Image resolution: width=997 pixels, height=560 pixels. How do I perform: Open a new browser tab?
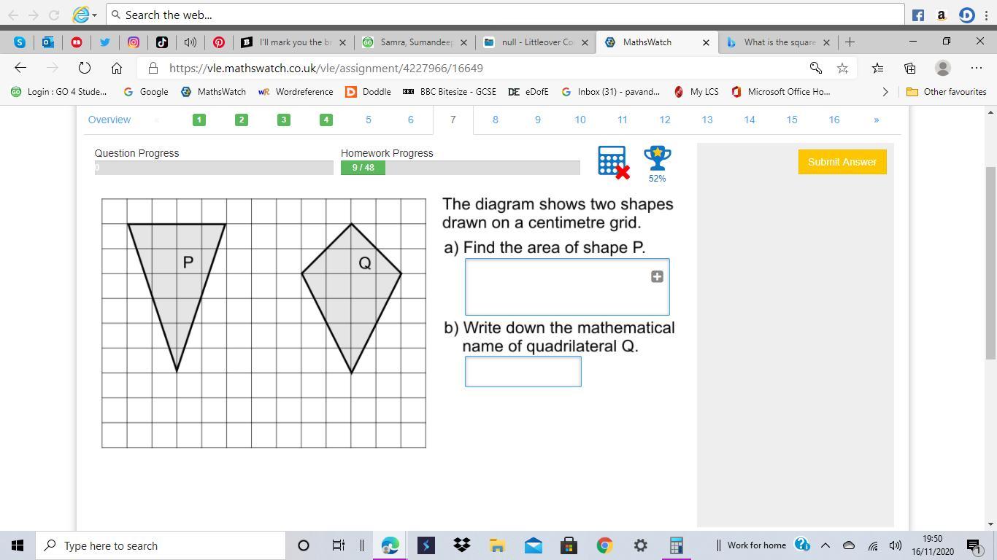pyautogui.click(x=850, y=42)
